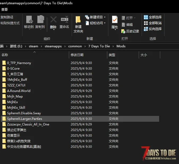Select the Mrjh_Map folder icon
The height and width of the screenshot is (164, 179).
[4, 96]
